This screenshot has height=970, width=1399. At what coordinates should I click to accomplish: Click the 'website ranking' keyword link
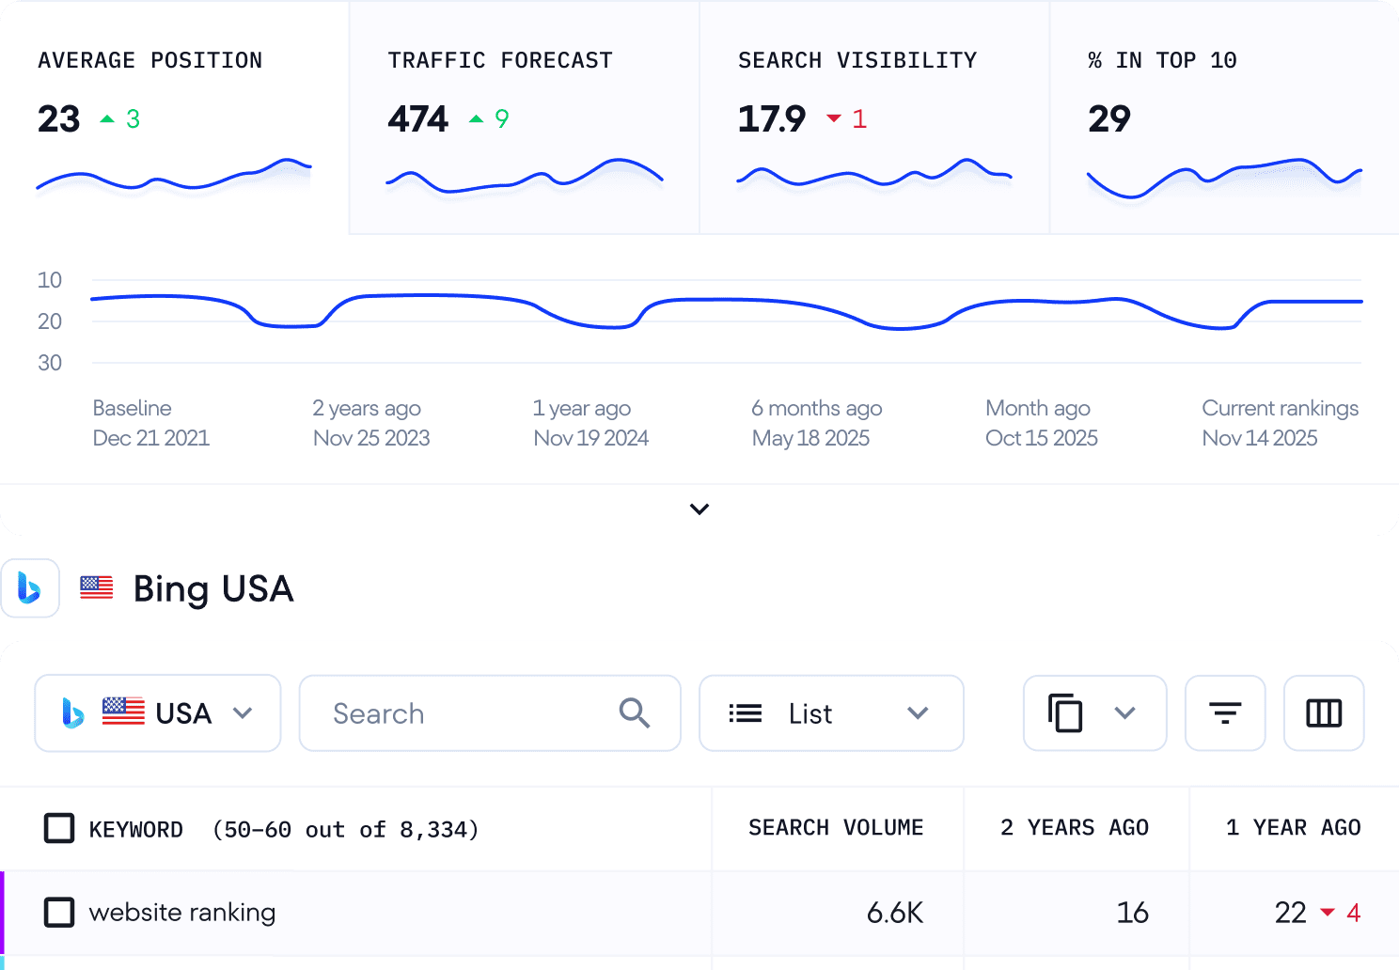pyautogui.click(x=182, y=913)
